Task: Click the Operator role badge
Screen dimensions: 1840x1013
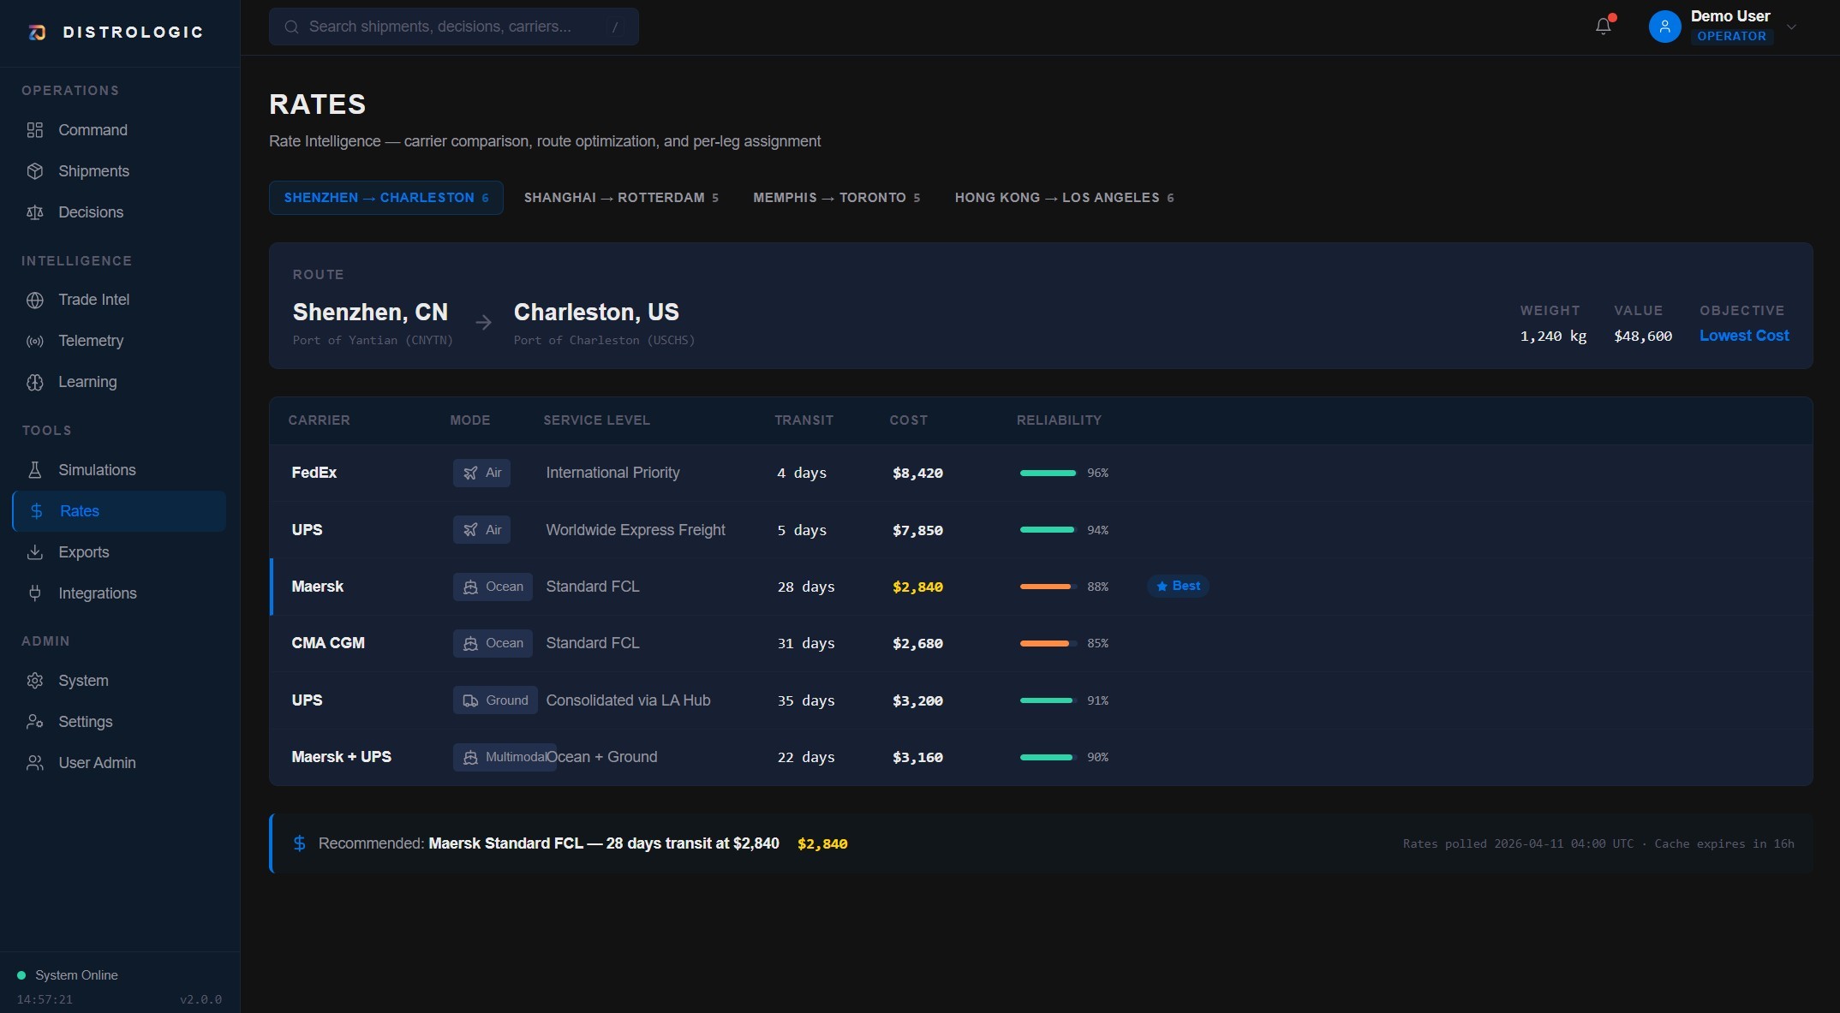Action: point(1731,36)
